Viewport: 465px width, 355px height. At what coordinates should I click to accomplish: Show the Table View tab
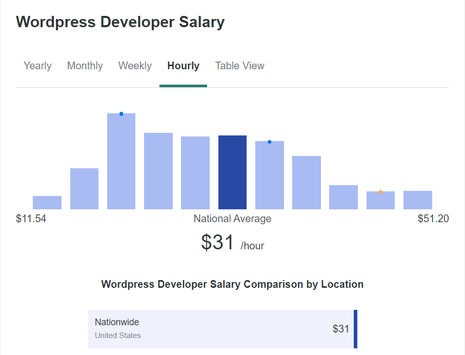239,66
